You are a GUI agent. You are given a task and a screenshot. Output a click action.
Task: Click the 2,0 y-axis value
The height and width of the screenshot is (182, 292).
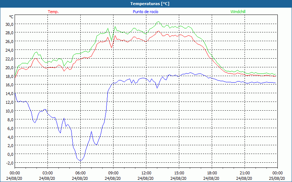pyautogui.click(x=10, y=146)
